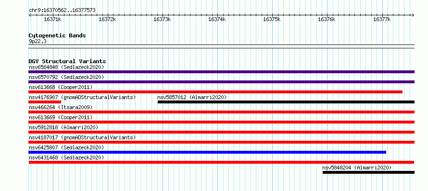Select the black nsv5848204 variant bar
Screen dimensions: 428x191
[x=368, y=172]
